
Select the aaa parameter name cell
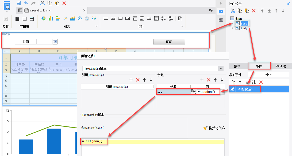(174, 92)
